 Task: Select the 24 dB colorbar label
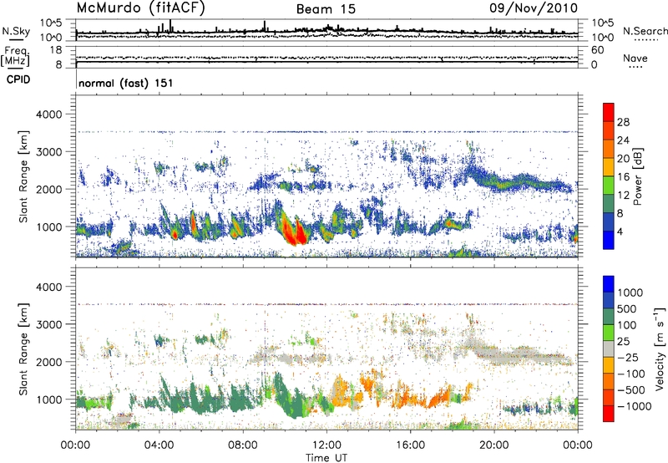click(x=623, y=140)
